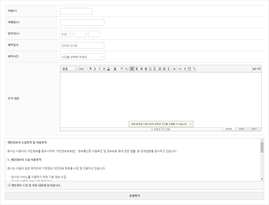269x205 pixels.
Task: Toggle strikethrough formatting in editor
Action: point(104,69)
